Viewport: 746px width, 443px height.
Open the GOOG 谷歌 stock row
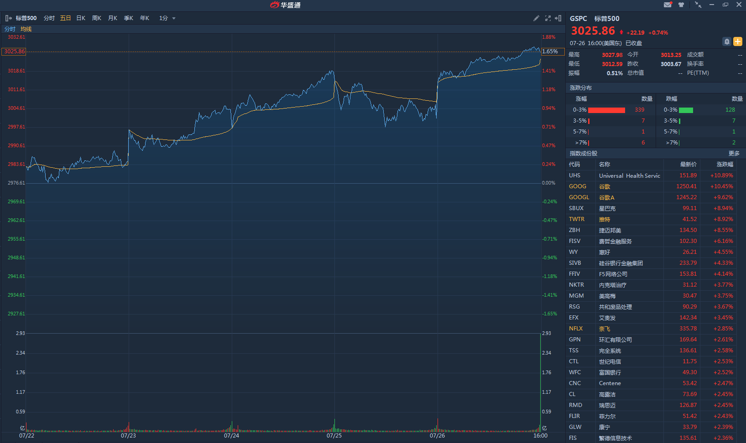coord(605,186)
